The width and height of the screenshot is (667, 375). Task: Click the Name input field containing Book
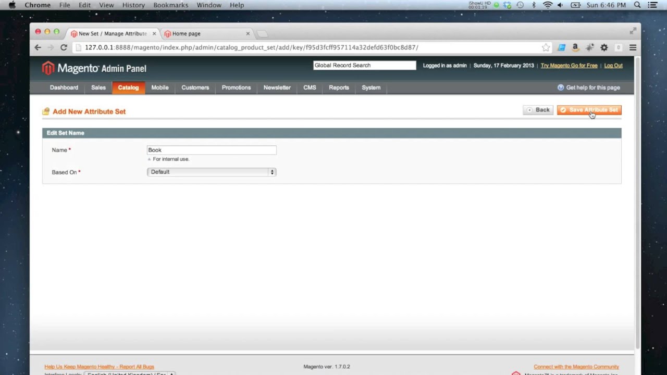[x=212, y=150]
